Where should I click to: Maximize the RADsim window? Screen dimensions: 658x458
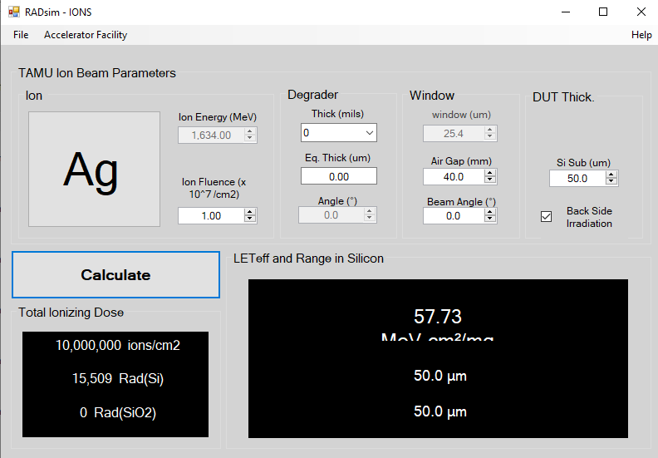click(x=603, y=12)
